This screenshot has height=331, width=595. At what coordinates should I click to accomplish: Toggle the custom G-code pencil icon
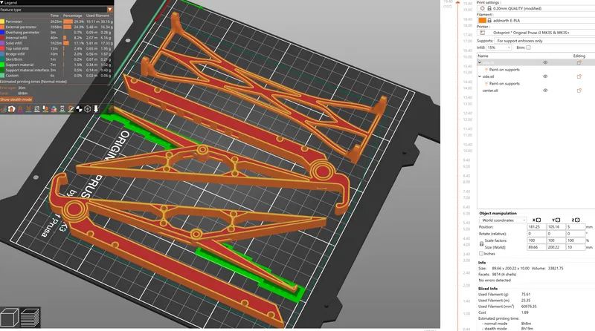coord(71,109)
